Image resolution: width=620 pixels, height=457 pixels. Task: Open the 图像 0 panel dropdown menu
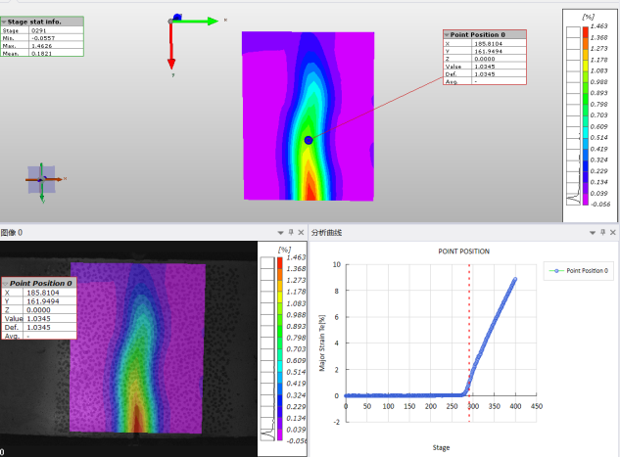coord(280,233)
